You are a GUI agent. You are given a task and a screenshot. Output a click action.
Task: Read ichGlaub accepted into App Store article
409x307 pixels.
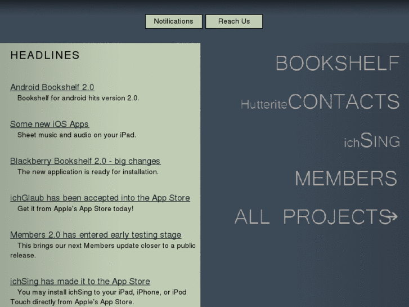pos(100,198)
